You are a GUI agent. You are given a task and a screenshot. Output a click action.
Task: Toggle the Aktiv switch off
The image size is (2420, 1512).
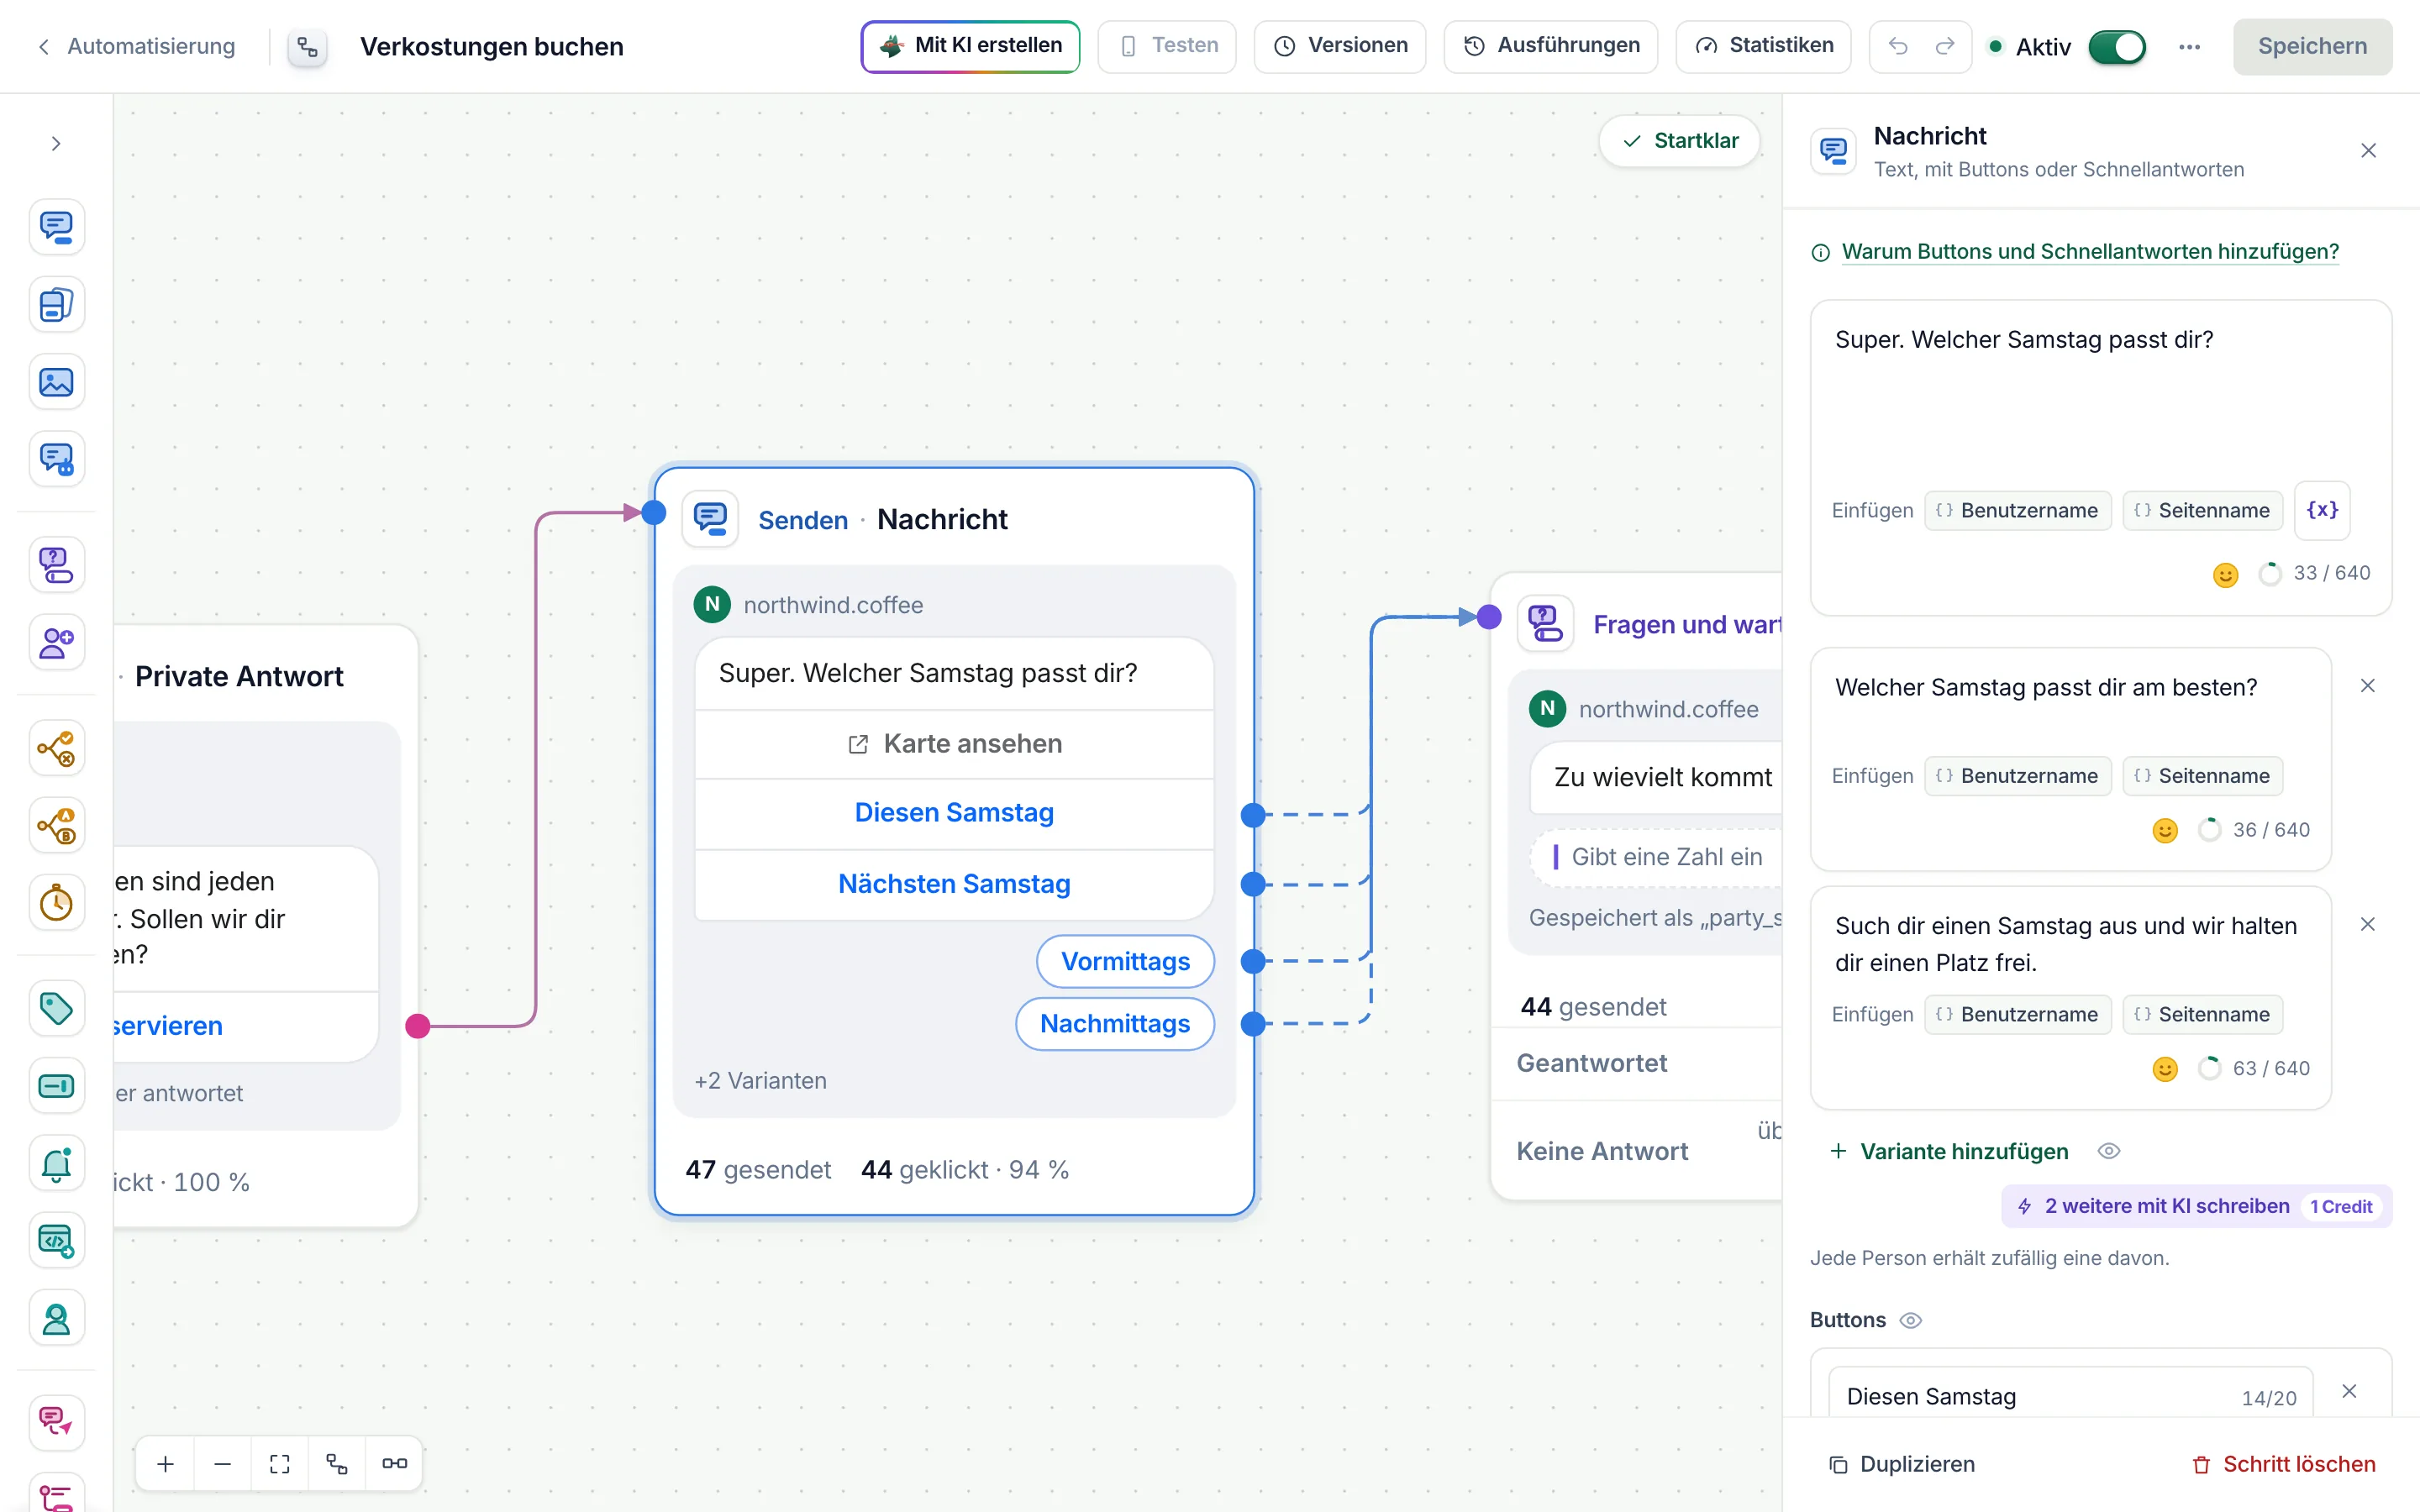2117,47
